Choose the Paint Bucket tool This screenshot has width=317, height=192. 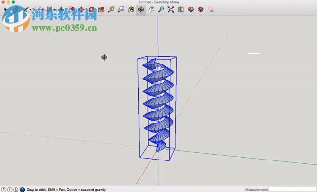click(x=131, y=9)
